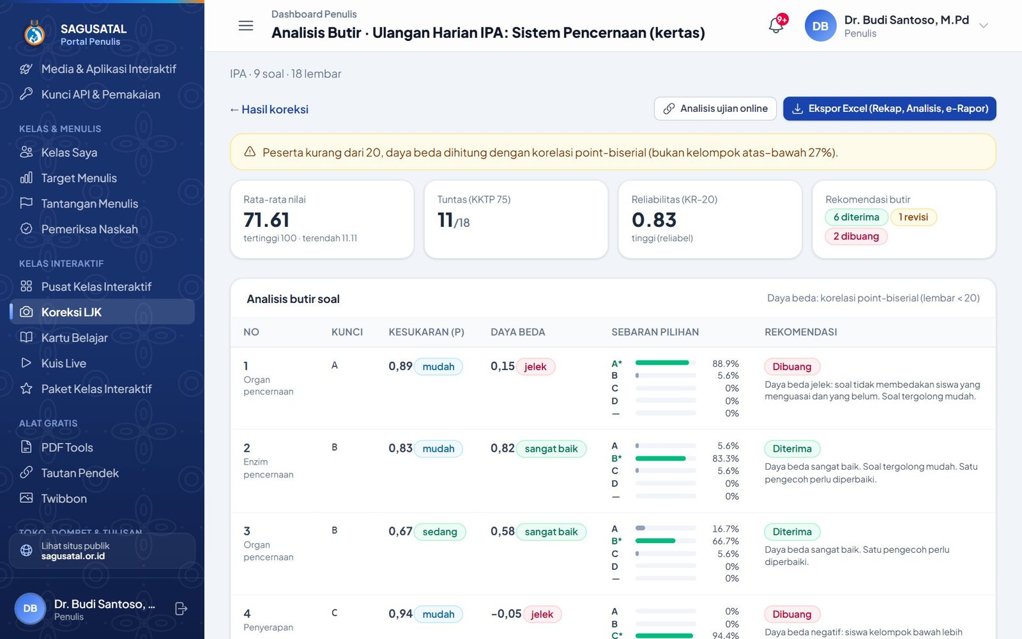1022x639 pixels.
Task: Click the sedang difficulty tag for question 3
Action: coord(439,532)
